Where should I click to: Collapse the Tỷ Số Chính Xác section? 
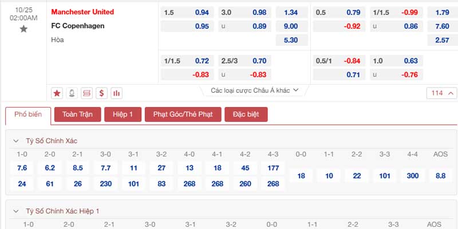pyautogui.click(x=16, y=141)
